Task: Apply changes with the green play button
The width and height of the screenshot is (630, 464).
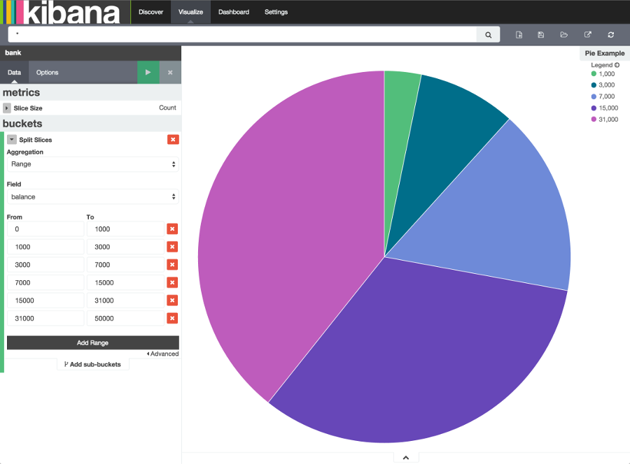Action: (x=149, y=72)
